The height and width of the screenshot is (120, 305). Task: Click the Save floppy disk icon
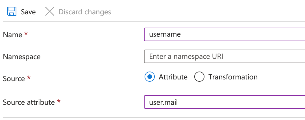(12, 12)
